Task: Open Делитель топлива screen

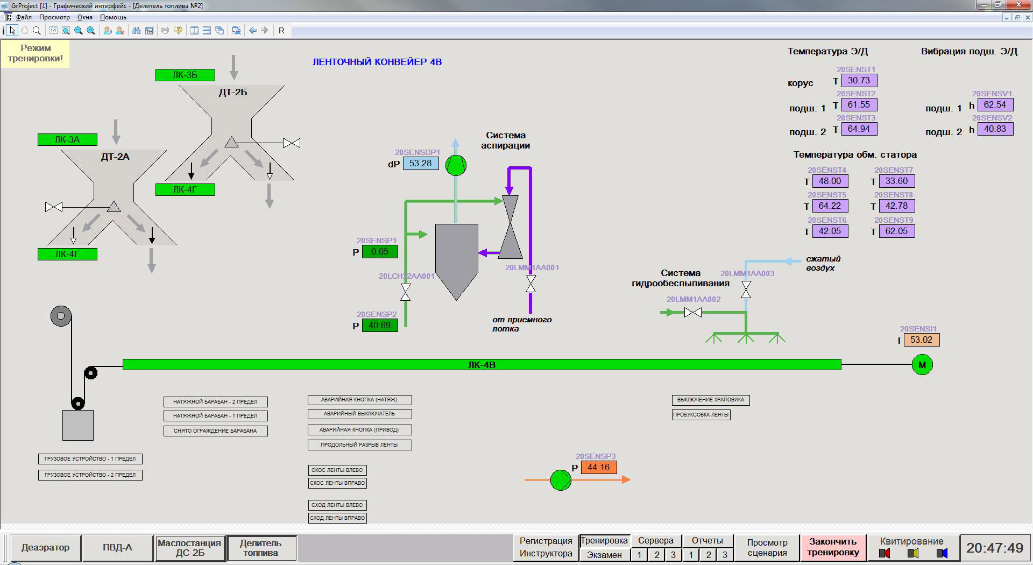Action: pos(261,548)
